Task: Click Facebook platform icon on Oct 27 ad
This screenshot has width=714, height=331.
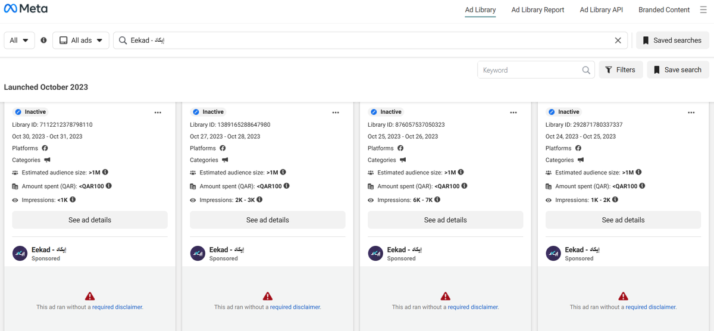Action: (x=223, y=148)
